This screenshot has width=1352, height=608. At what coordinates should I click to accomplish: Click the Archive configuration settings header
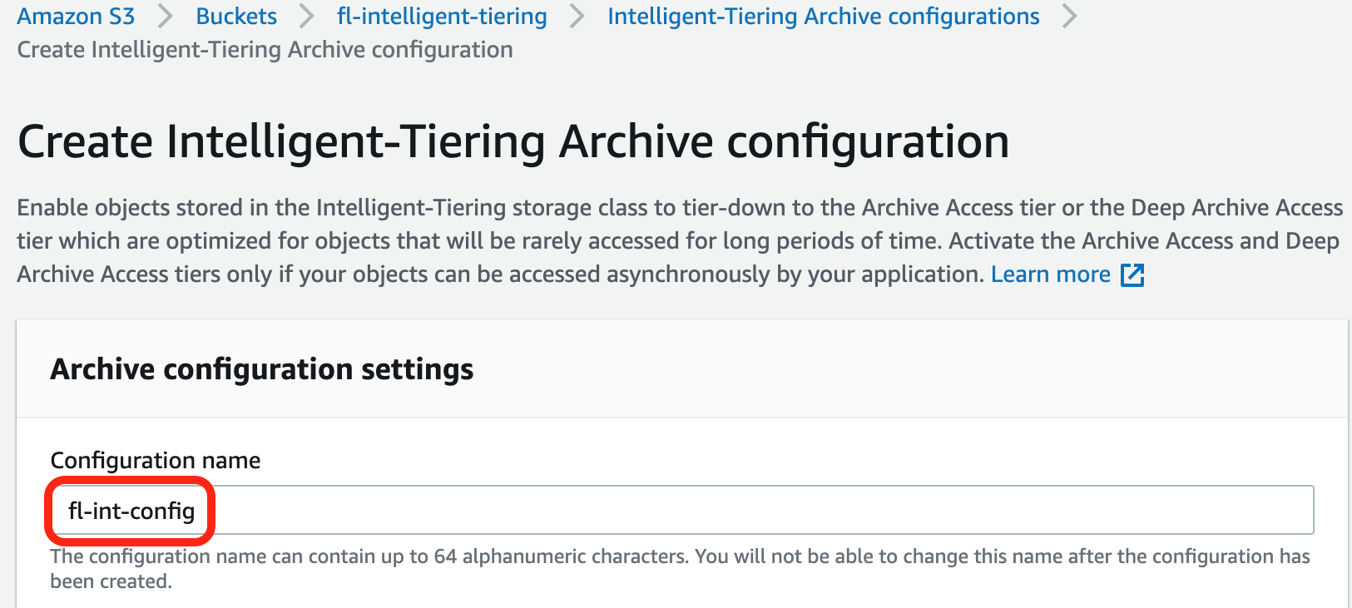(261, 369)
